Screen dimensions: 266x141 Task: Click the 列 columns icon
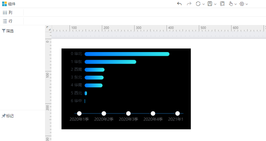point(5,13)
